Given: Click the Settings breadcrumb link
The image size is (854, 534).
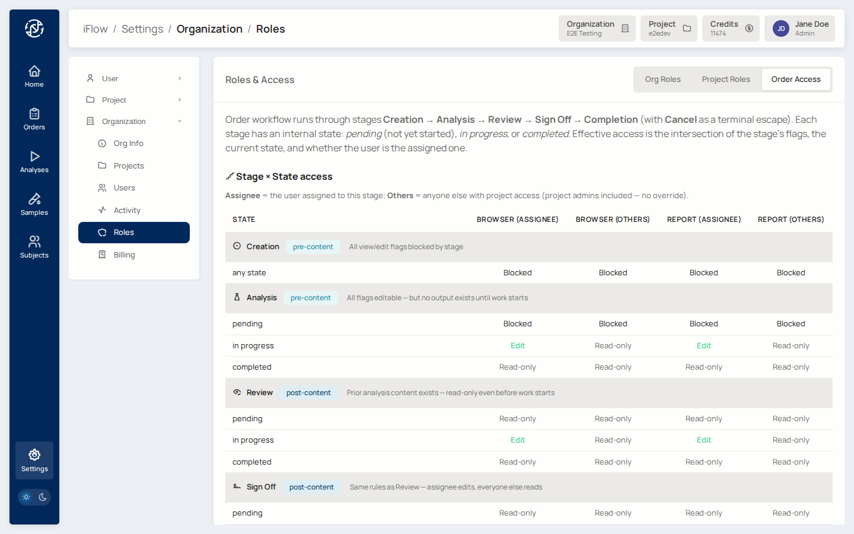Looking at the screenshot, I should point(142,29).
